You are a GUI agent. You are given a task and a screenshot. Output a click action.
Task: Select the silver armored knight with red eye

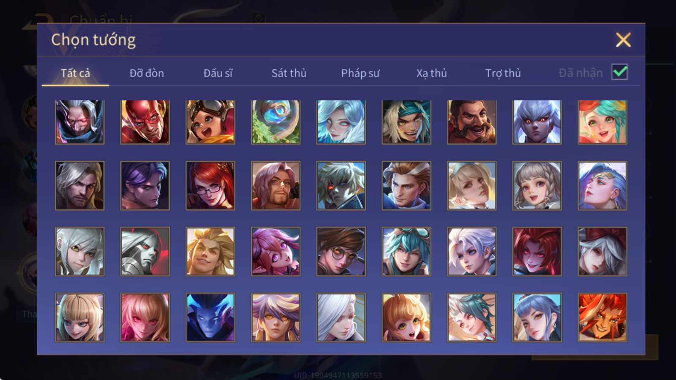(145, 252)
